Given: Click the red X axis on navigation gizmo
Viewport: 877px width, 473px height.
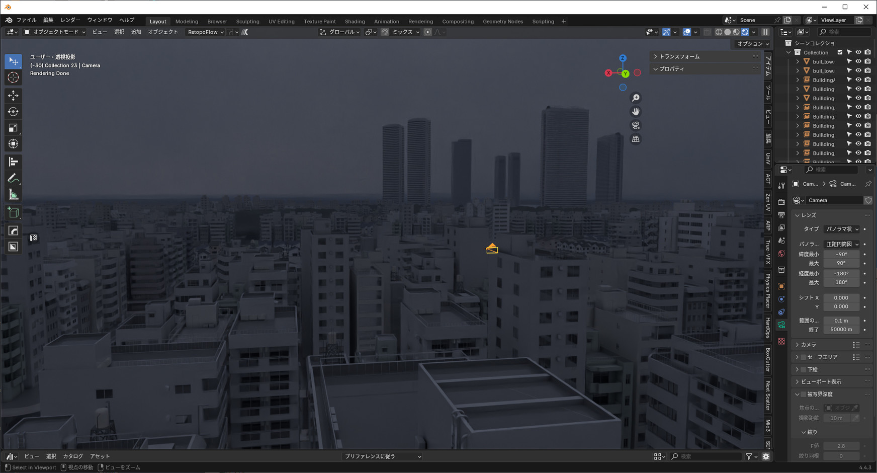Looking at the screenshot, I should click(x=608, y=73).
